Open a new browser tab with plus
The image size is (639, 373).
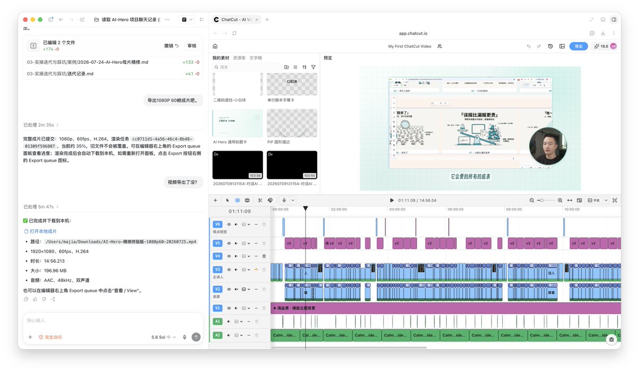(267, 20)
